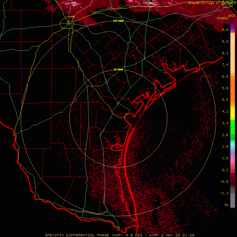Click the 8.2 value on the color scale
This screenshot has height=237, width=237.
pyautogui.click(x=225, y=53)
